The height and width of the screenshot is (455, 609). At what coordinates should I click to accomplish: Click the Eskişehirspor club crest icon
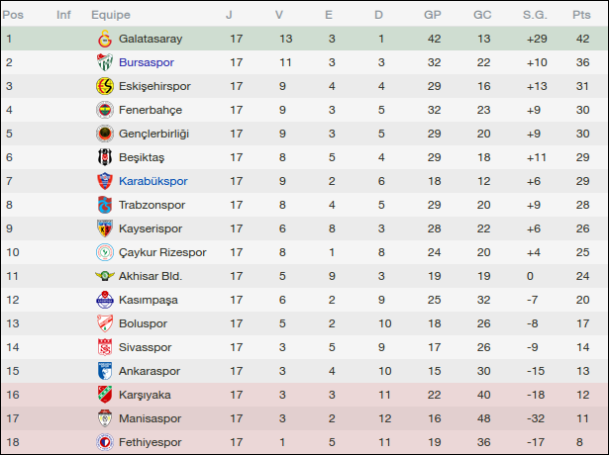(103, 86)
